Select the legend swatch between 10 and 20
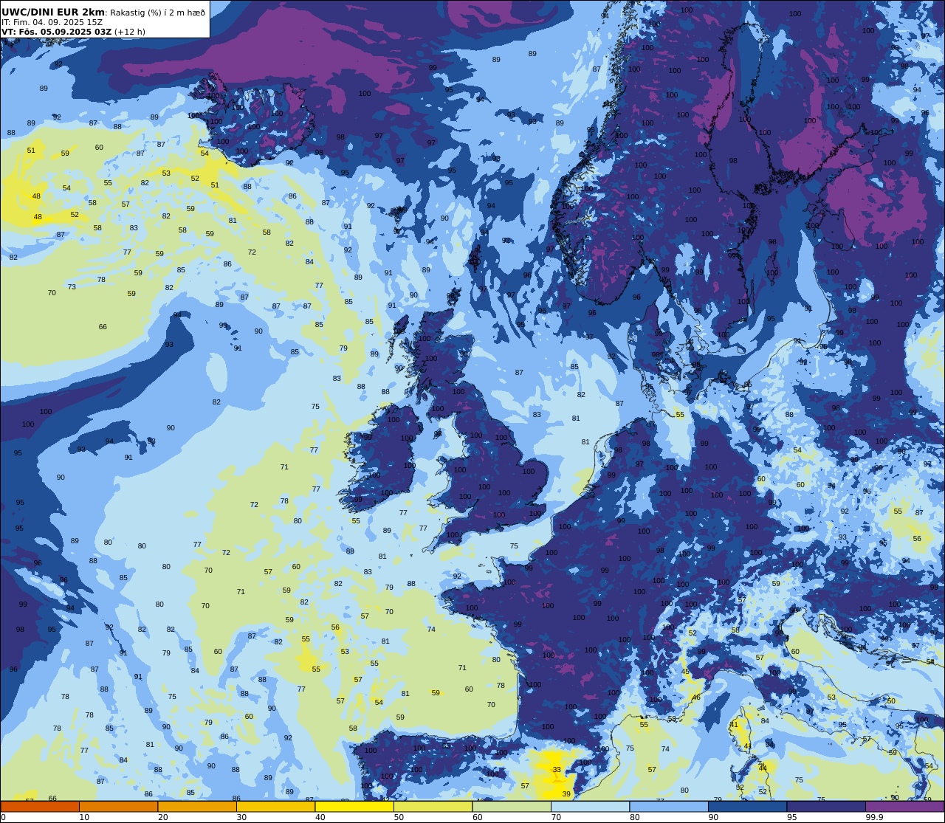The height and width of the screenshot is (823, 945). (x=118, y=806)
